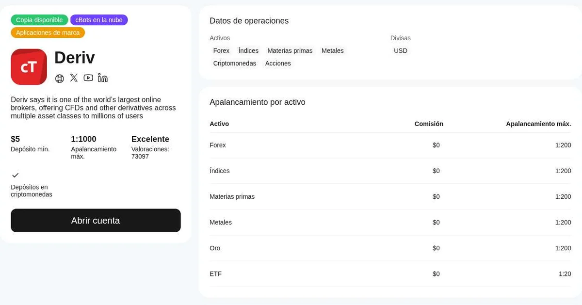Click the $5 minimum deposit value
The width and height of the screenshot is (582, 305).
16,139
